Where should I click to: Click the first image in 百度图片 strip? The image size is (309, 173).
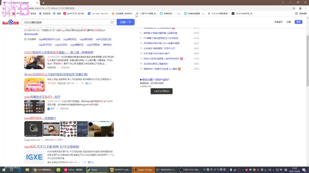pos(33,129)
